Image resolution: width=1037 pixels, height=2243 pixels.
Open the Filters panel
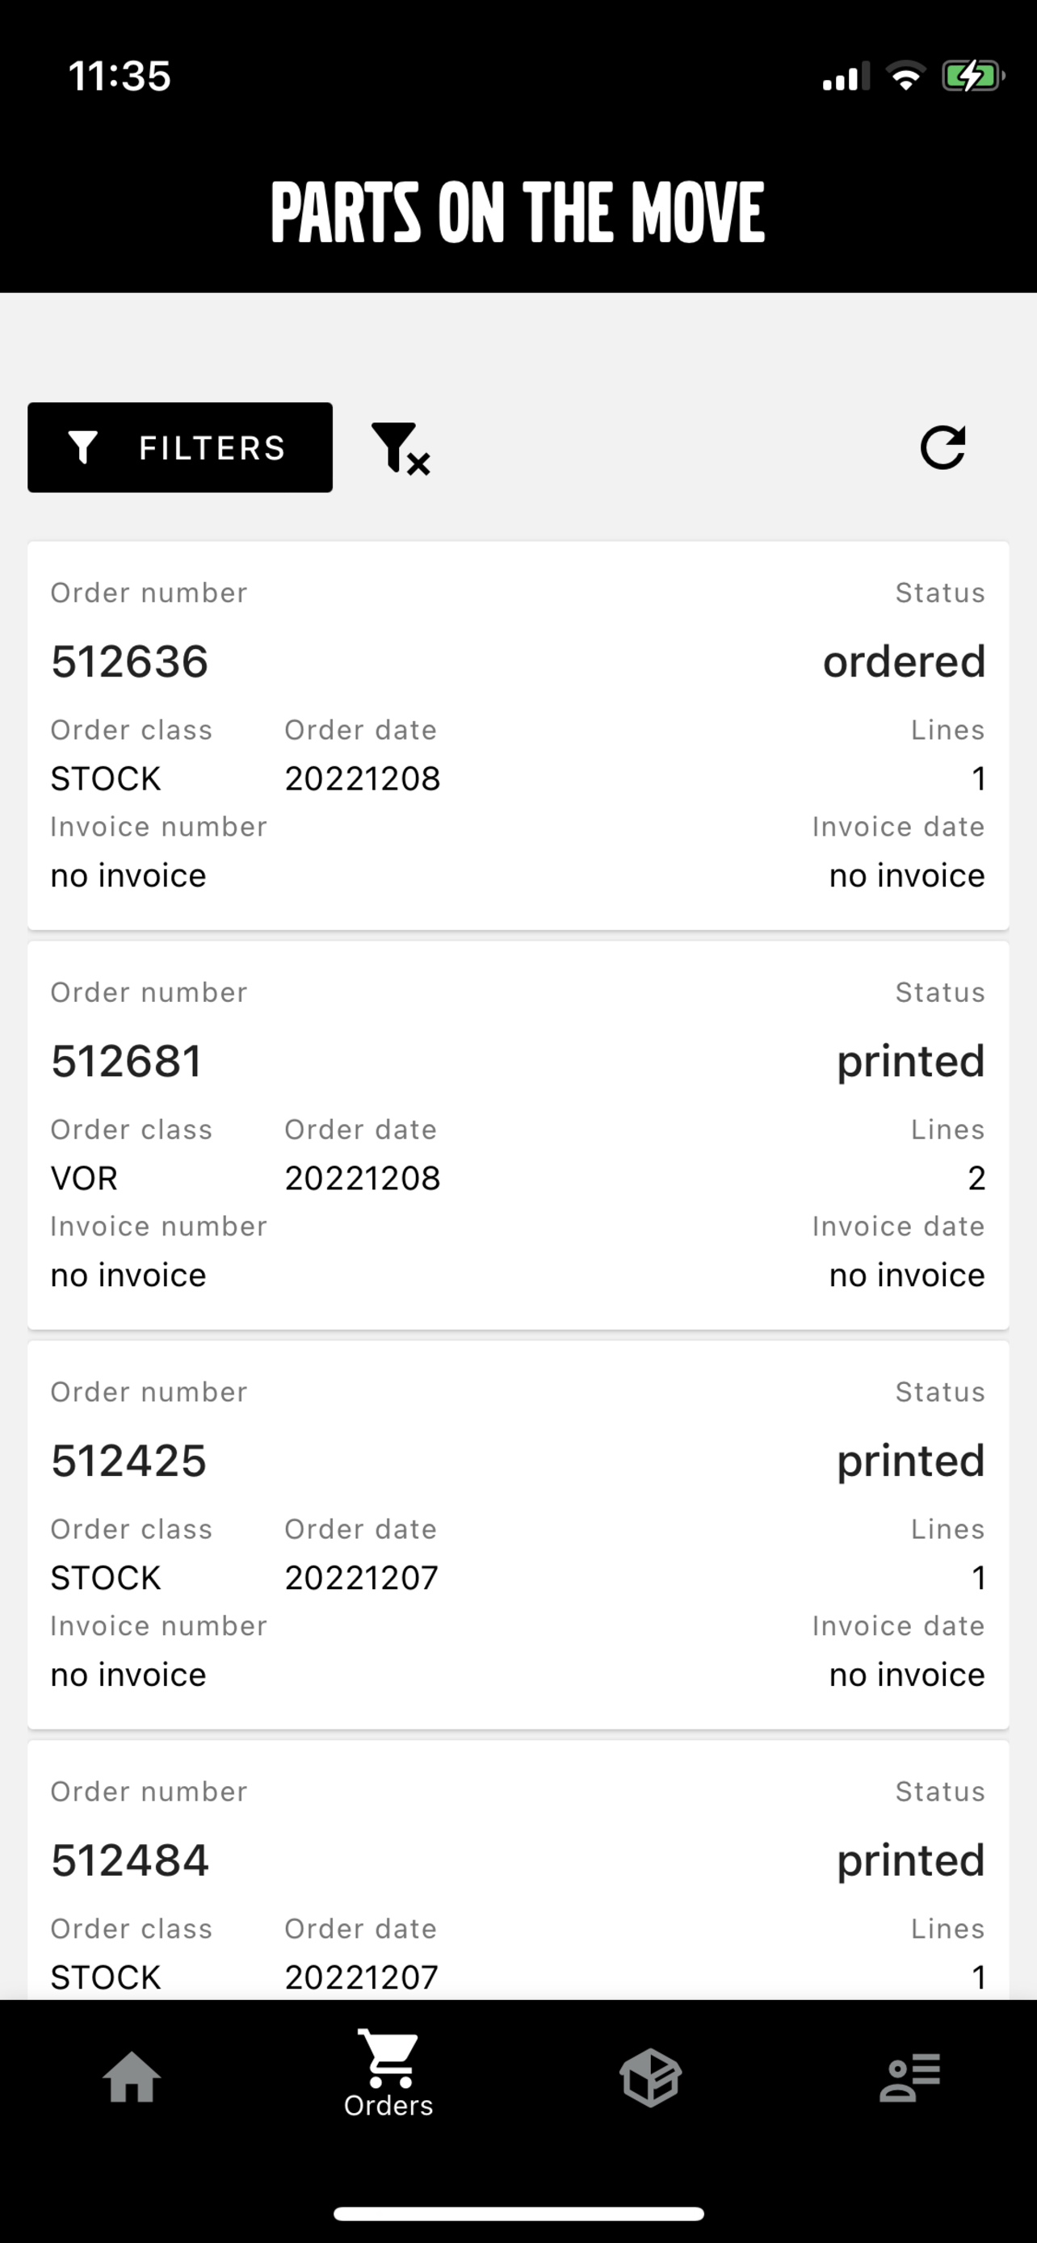[x=179, y=447]
